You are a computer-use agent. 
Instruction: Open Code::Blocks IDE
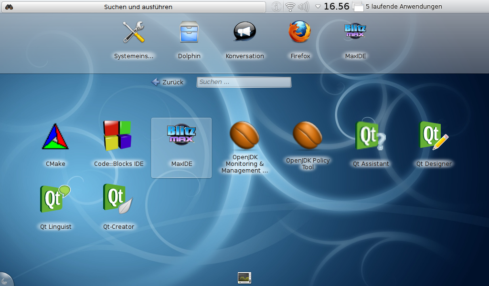[118, 144]
